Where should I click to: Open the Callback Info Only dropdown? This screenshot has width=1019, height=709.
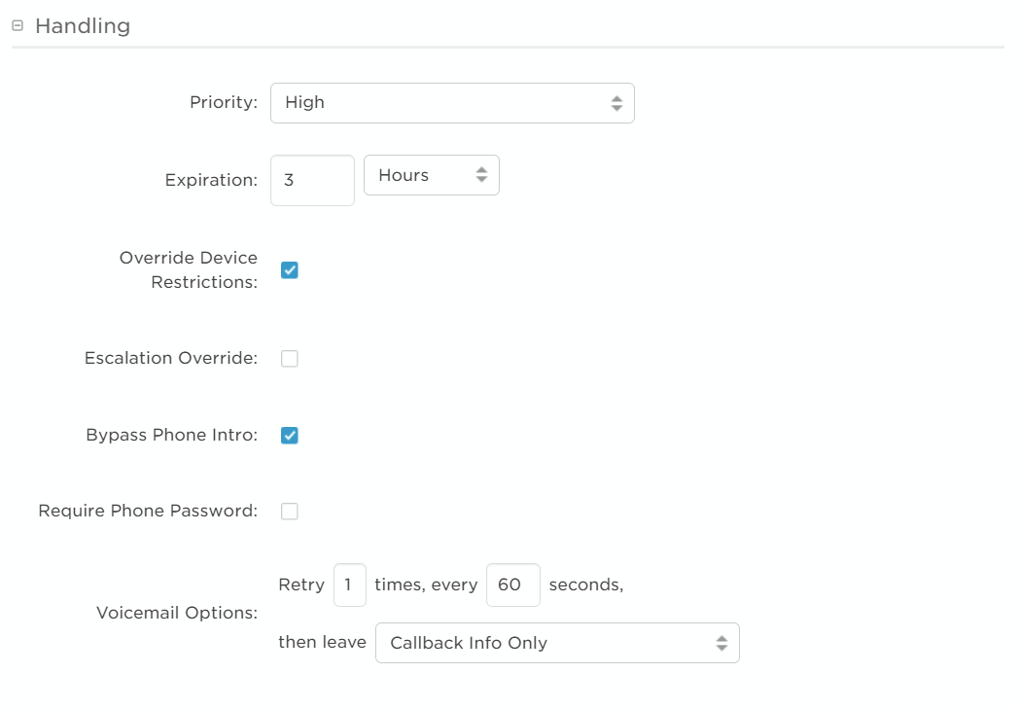tap(557, 644)
